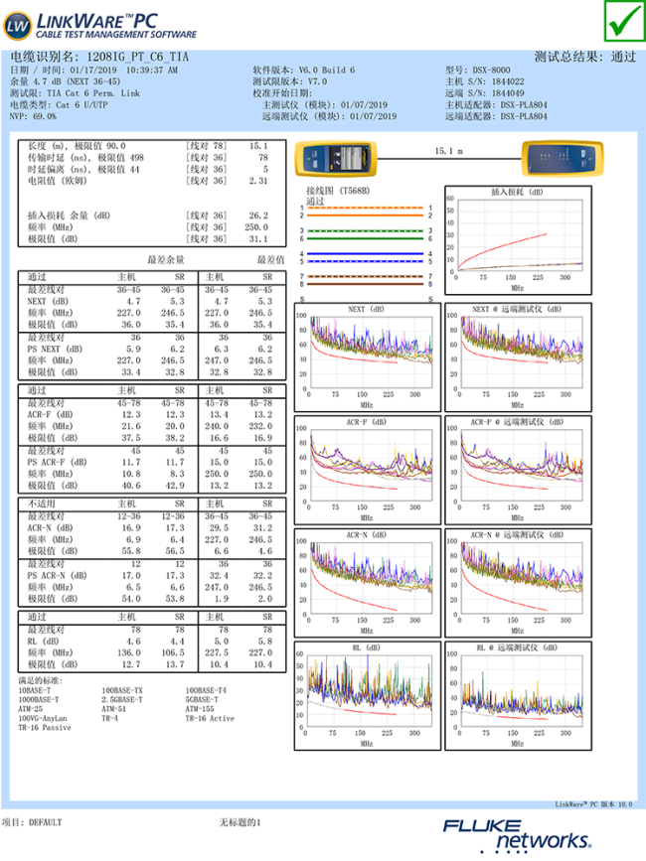Click the brown wire pair 7-8 line
This screenshot has height=861, width=646.
tap(366, 280)
